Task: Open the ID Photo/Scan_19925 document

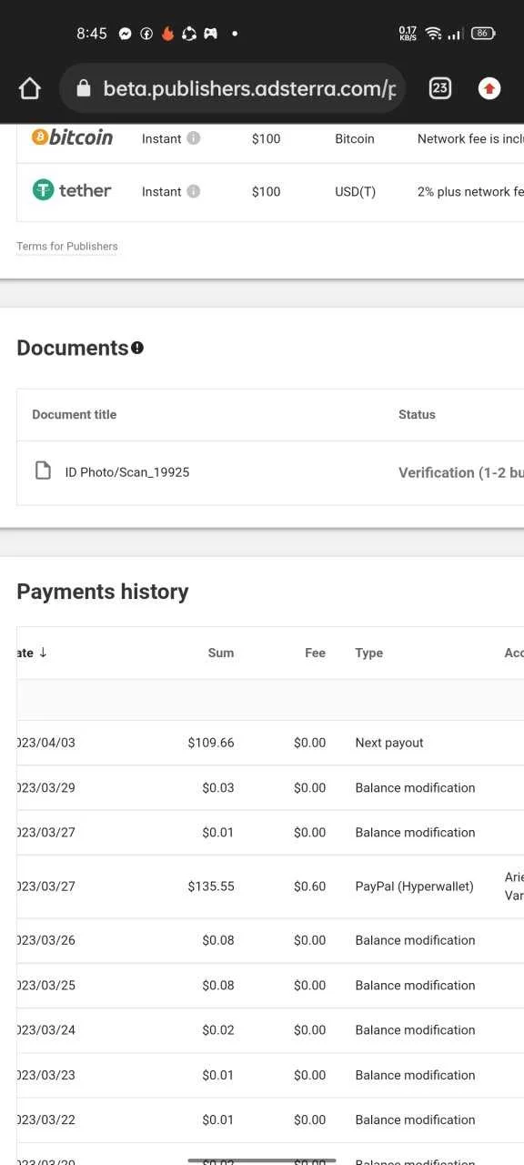Action: click(x=127, y=472)
